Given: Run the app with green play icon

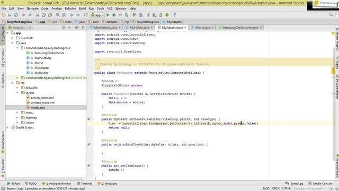Looking at the screenshot, I should pos(108,15).
